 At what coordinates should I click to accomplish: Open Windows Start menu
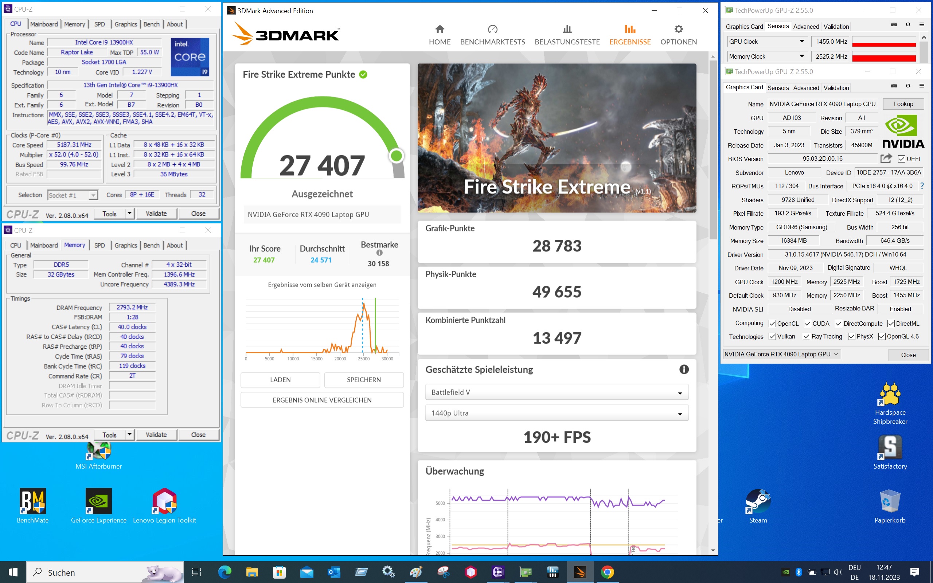tap(13, 572)
